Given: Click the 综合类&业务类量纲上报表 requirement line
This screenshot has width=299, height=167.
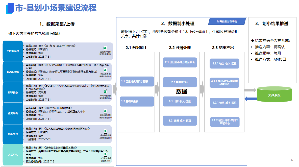Looking at the screenshot, I should [x=51, y=148].
